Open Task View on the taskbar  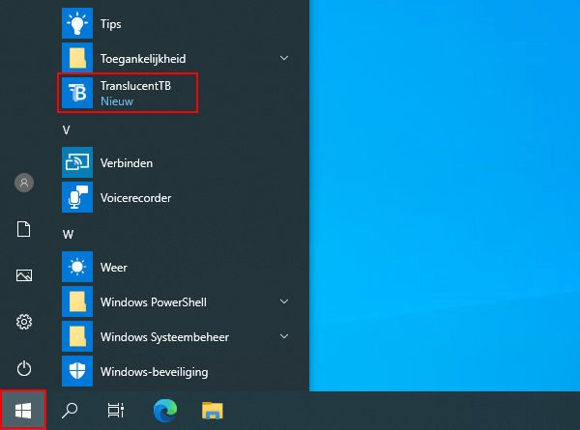115,411
